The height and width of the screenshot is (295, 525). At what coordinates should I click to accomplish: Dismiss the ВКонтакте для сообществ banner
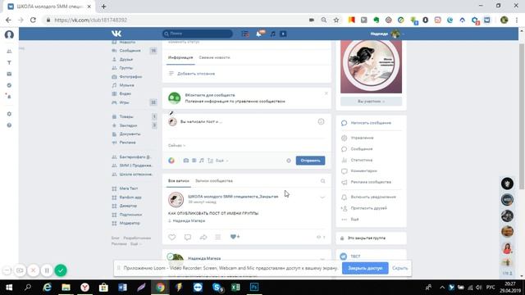pyautogui.click(x=326, y=93)
